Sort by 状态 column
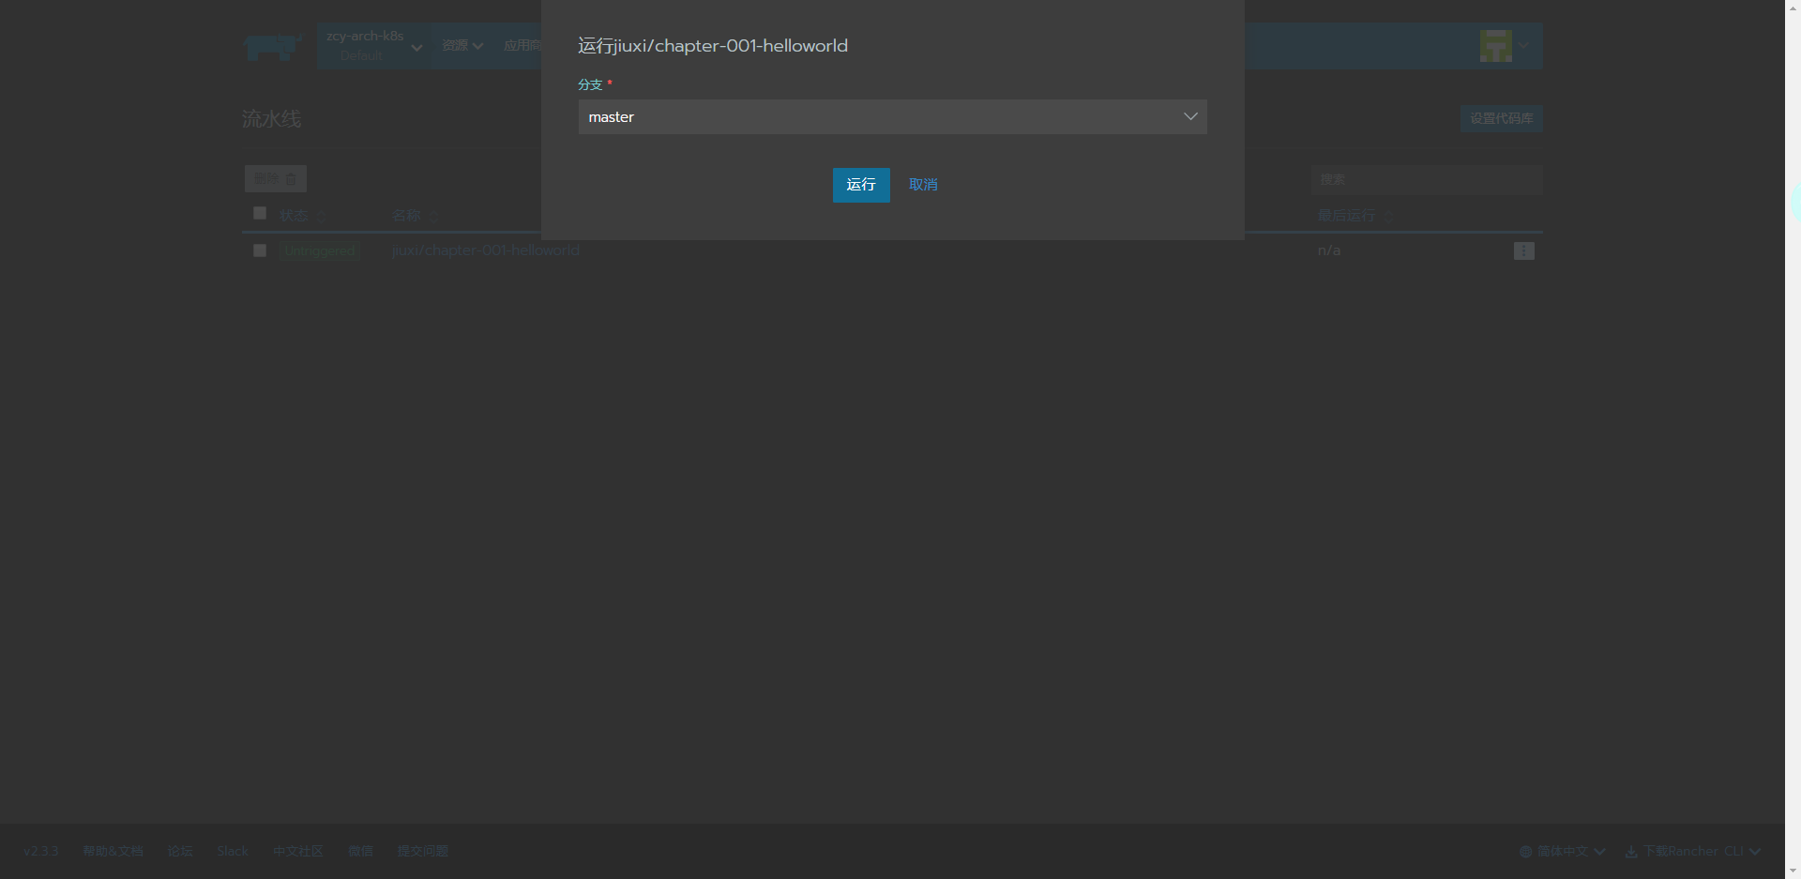1801x879 pixels. pyautogui.click(x=302, y=216)
